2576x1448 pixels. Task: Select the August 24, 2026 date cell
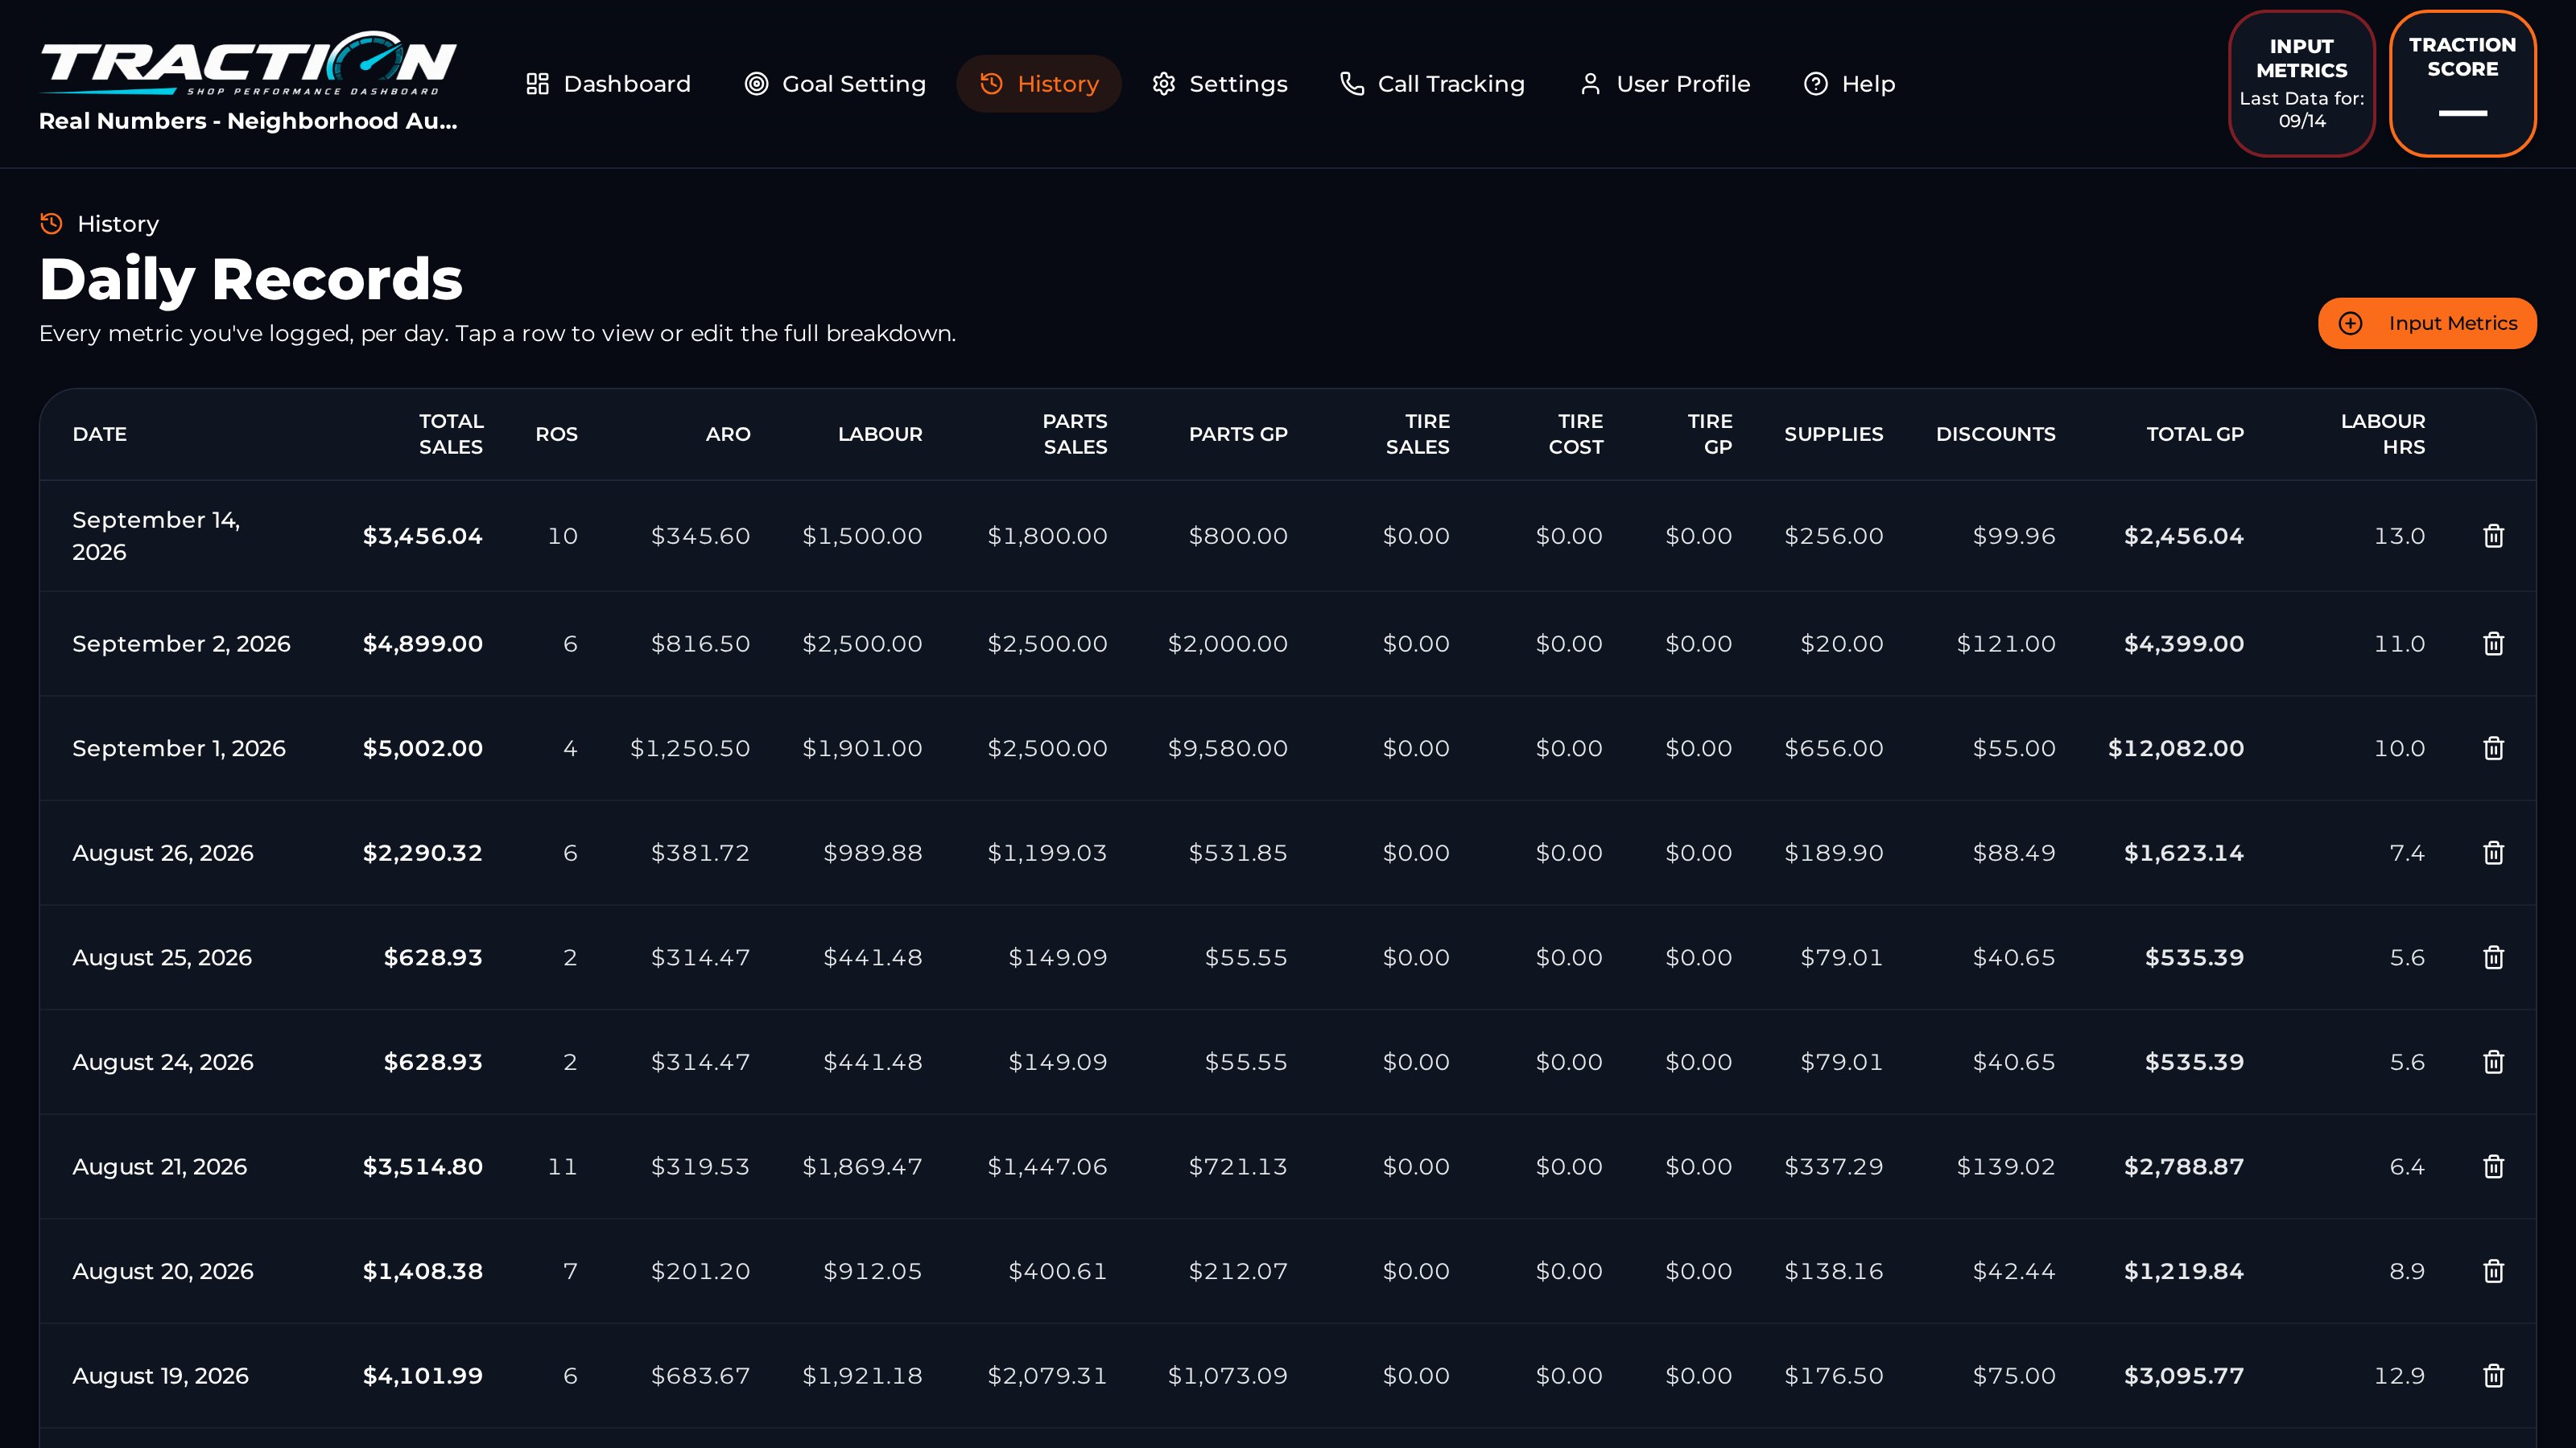pos(163,1061)
